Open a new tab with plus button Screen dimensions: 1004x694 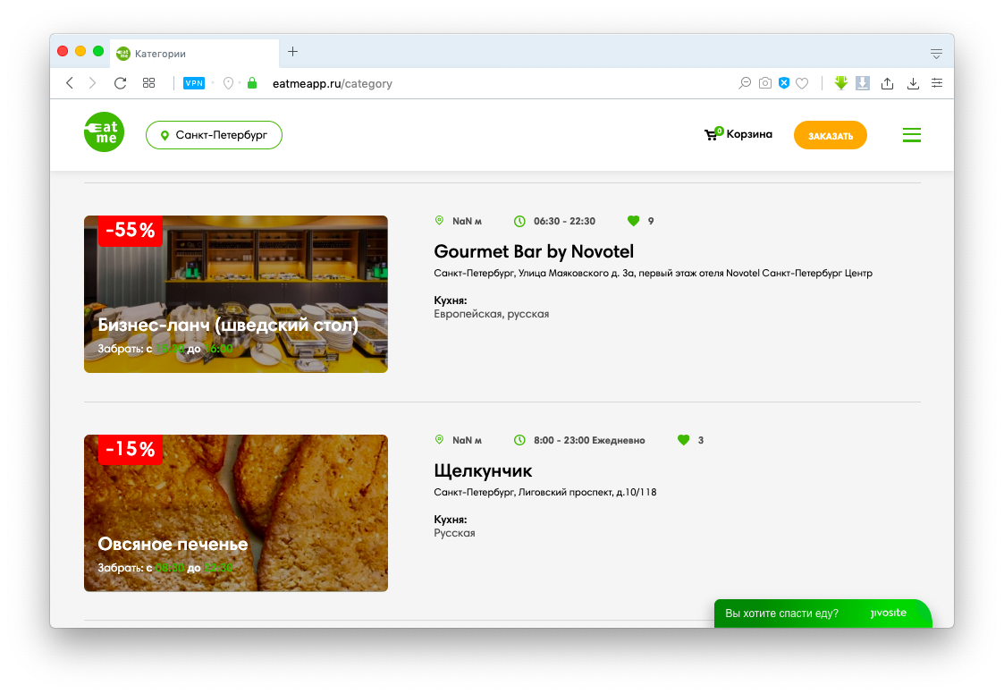click(292, 52)
